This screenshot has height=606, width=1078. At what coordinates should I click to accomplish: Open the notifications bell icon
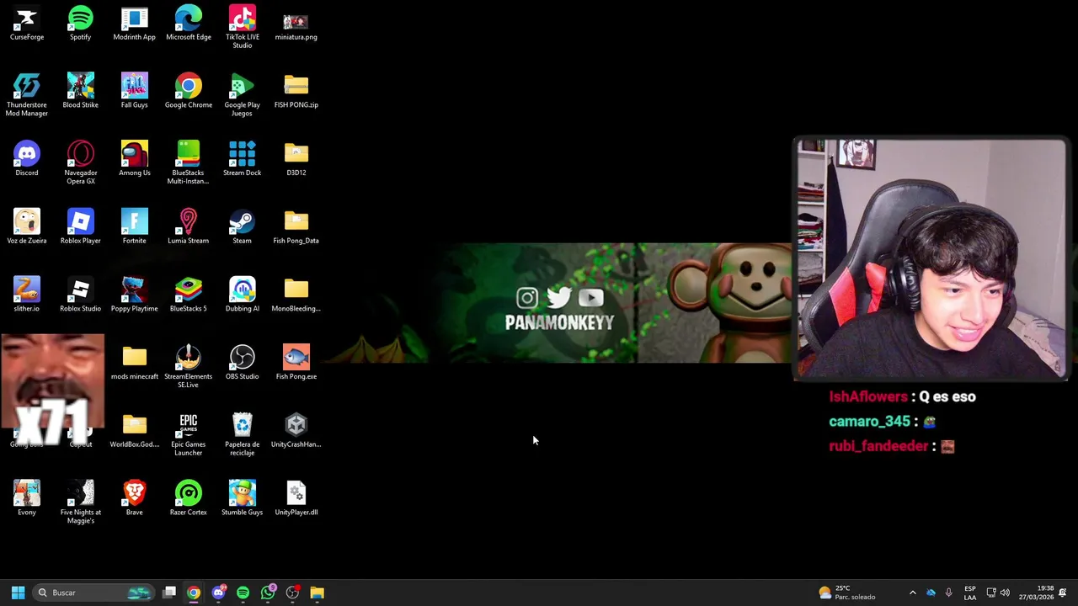pos(1063,593)
